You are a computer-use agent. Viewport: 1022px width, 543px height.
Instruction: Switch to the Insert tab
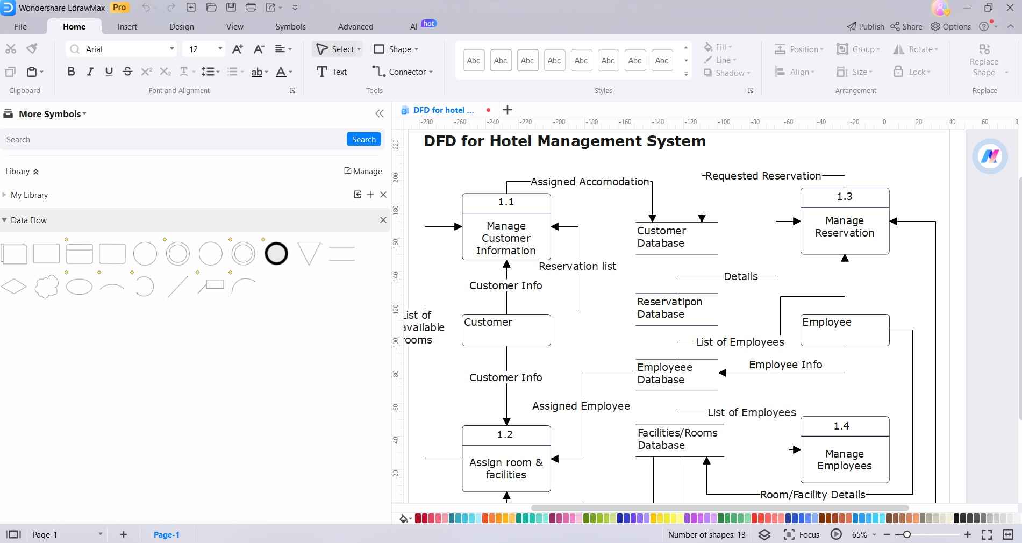coord(127,26)
